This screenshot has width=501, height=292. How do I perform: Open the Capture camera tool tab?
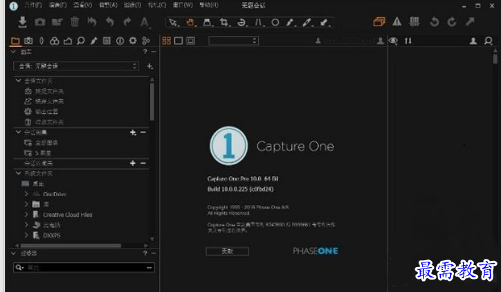click(x=28, y=41)
